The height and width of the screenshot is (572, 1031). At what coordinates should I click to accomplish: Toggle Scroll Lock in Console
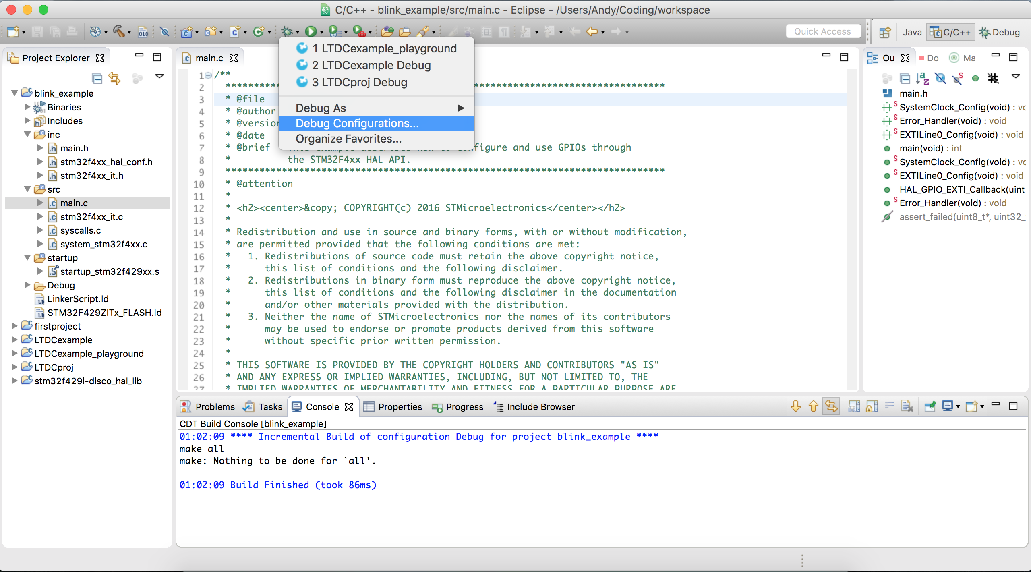[x=872, y=407]
